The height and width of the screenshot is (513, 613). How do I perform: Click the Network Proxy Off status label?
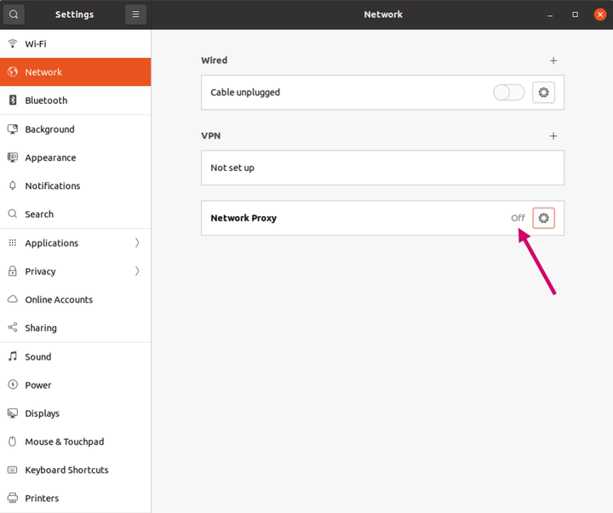pos(518,218)
